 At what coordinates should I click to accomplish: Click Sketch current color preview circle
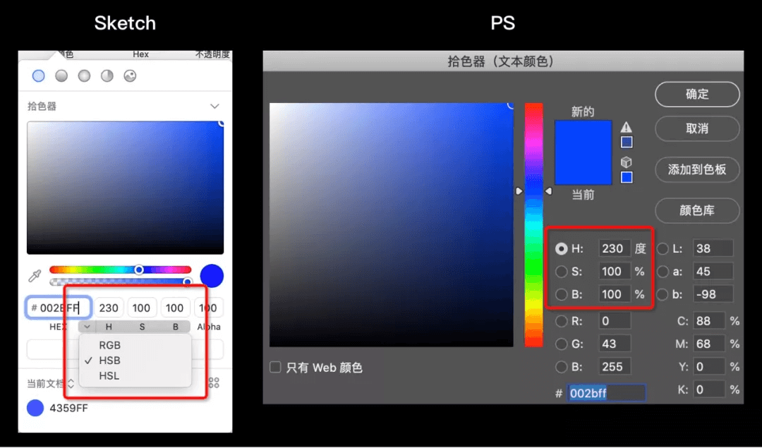coord(212,276)
